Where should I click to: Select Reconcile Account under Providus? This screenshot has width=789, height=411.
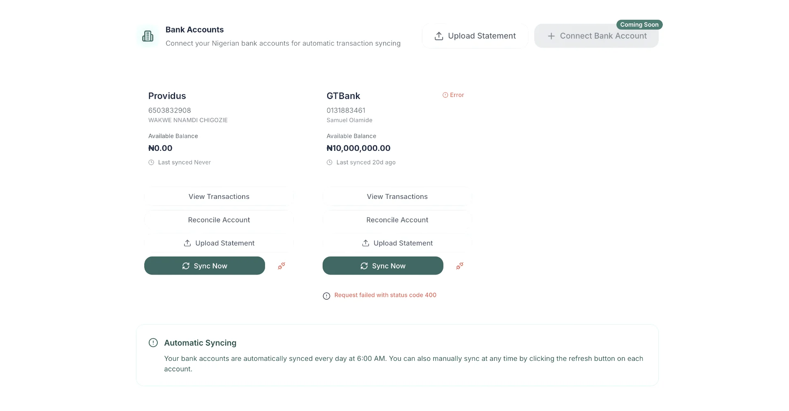[x=219, y=220]
